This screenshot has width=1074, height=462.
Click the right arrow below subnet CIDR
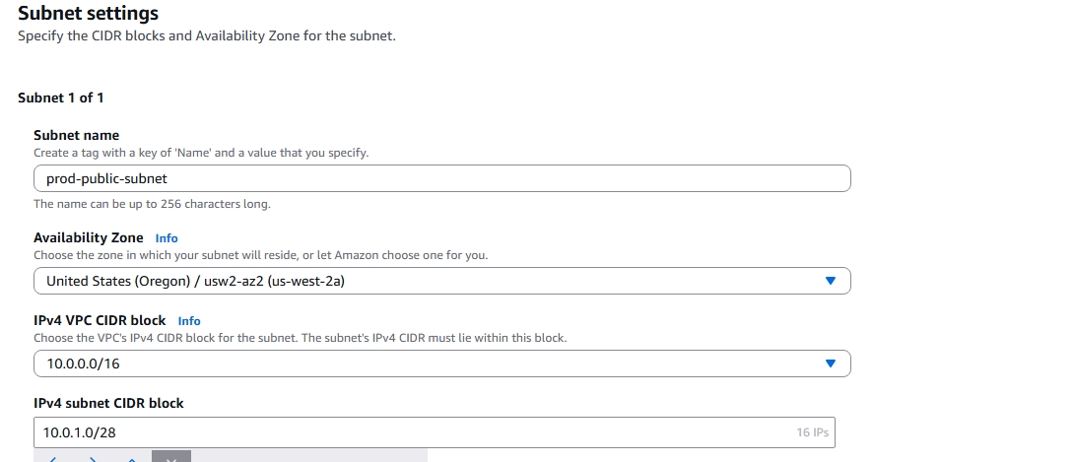click(x=93, y=458)
